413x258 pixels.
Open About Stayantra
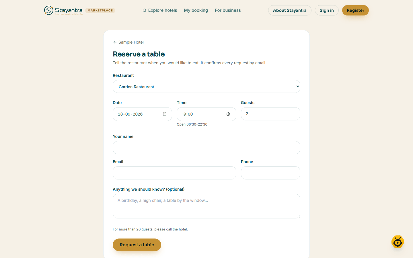click(x=290, y=10)
